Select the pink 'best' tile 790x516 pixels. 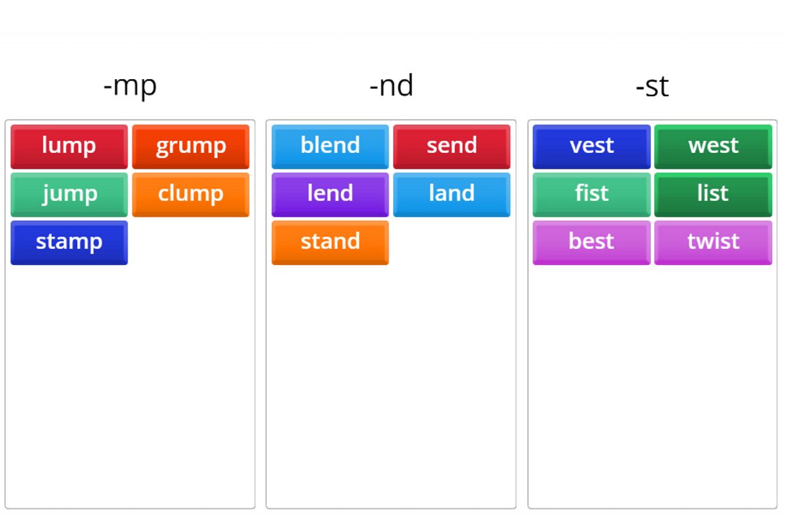click(x=591, y=243)
